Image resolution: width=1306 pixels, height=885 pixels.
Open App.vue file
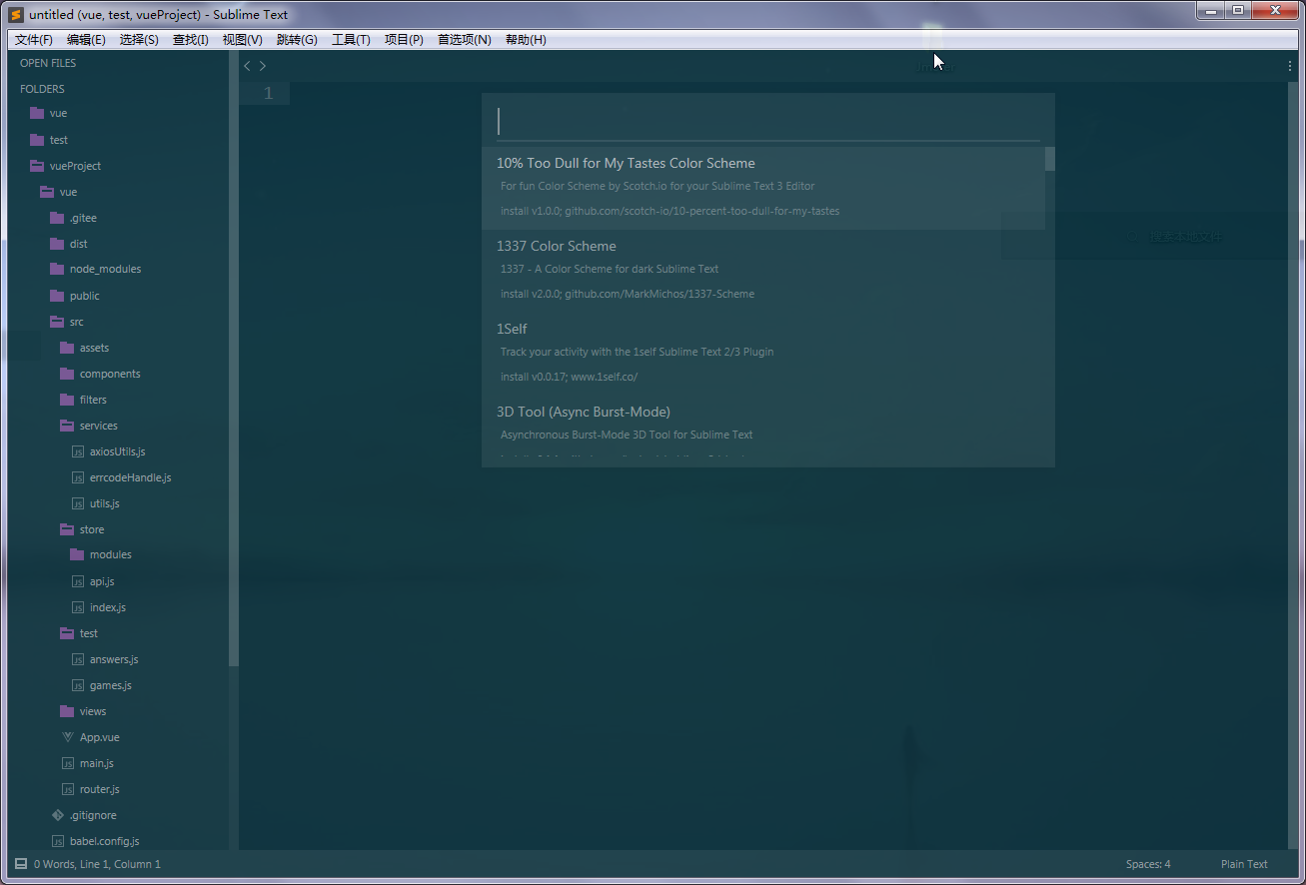100,737
